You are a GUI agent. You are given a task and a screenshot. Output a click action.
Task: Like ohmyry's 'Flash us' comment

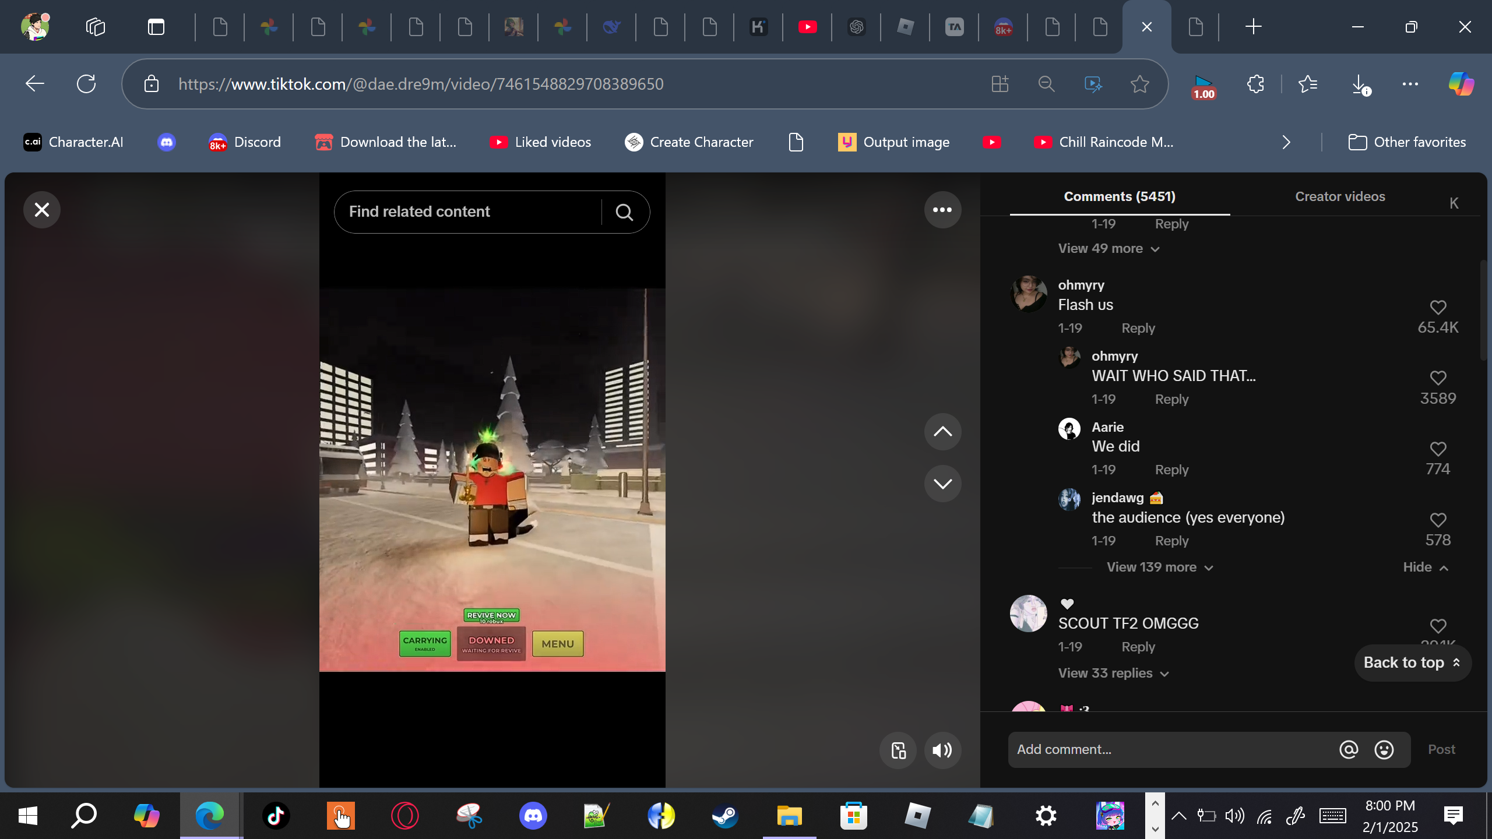click(1438, 307)
